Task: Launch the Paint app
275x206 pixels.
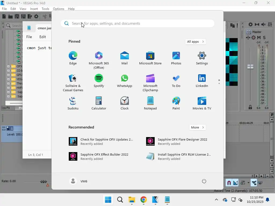Action: pyautogui.click(x=176, y=103)
